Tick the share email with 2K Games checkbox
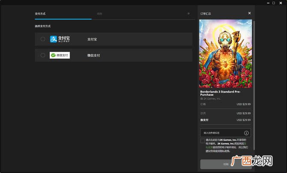Image resolution: width=287 pixels, height=173 pixels. tap(203, 141)
